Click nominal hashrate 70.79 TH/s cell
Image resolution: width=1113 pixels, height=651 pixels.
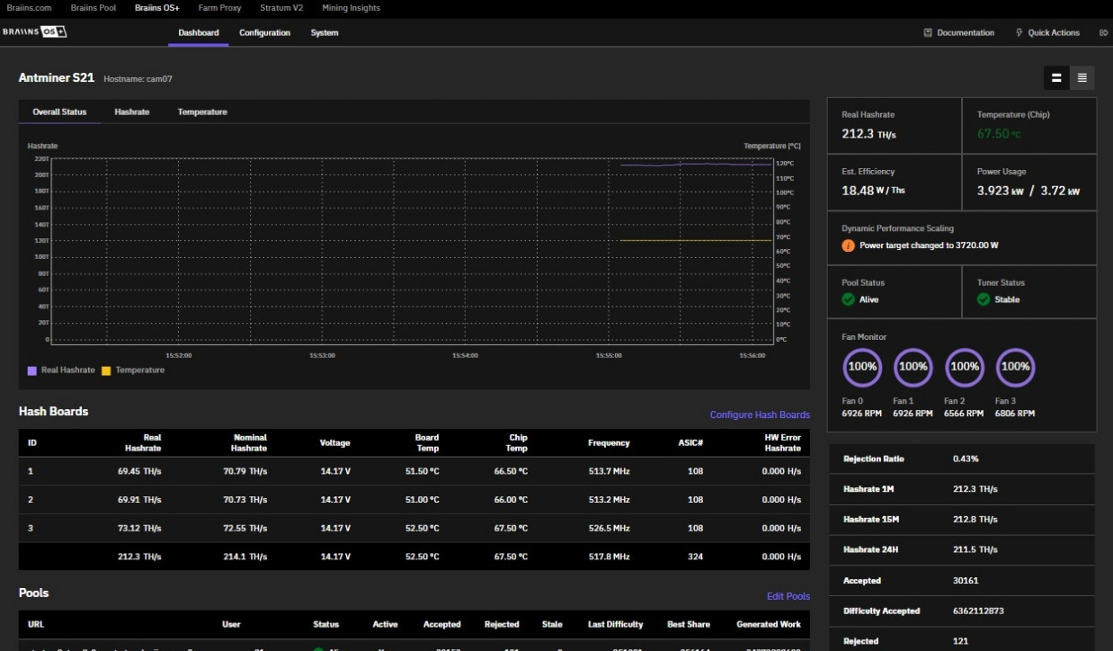[245, 471]
